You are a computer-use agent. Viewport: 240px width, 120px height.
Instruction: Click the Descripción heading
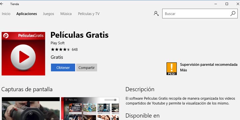click(x=140, y=89)
